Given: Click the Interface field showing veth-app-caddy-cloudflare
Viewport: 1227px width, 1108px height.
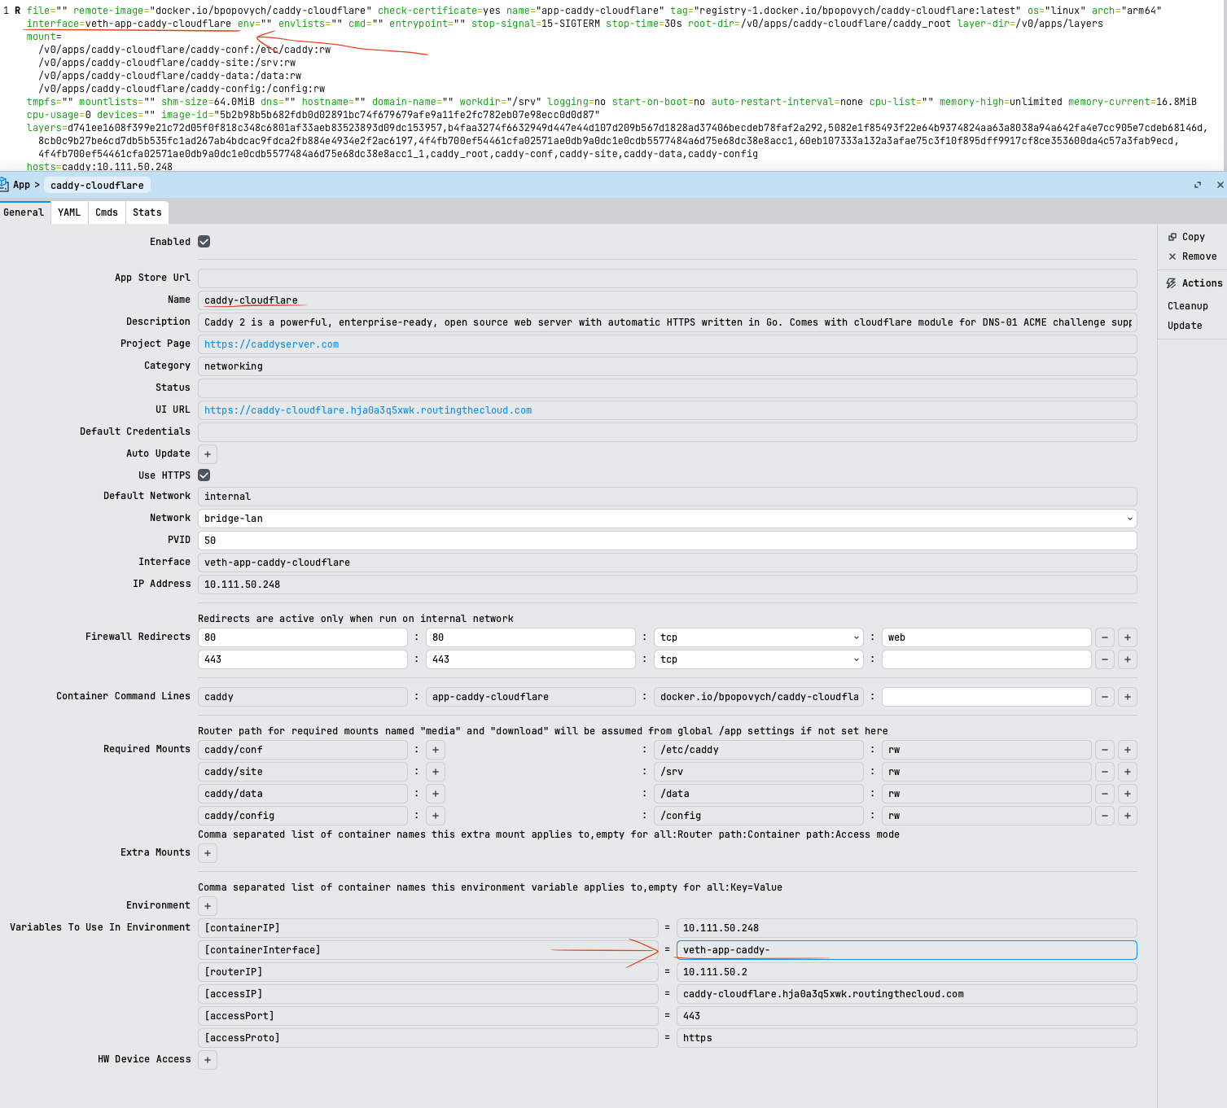Looking at the screenshot, I should pyautogui.click(x=668, y=563).
